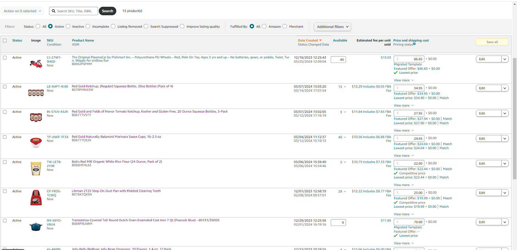The height and width of the screenshot is (250, 517).
Task: Expand available quantity 13 for Ketchup 4-pack
Action: coord(342,87)
